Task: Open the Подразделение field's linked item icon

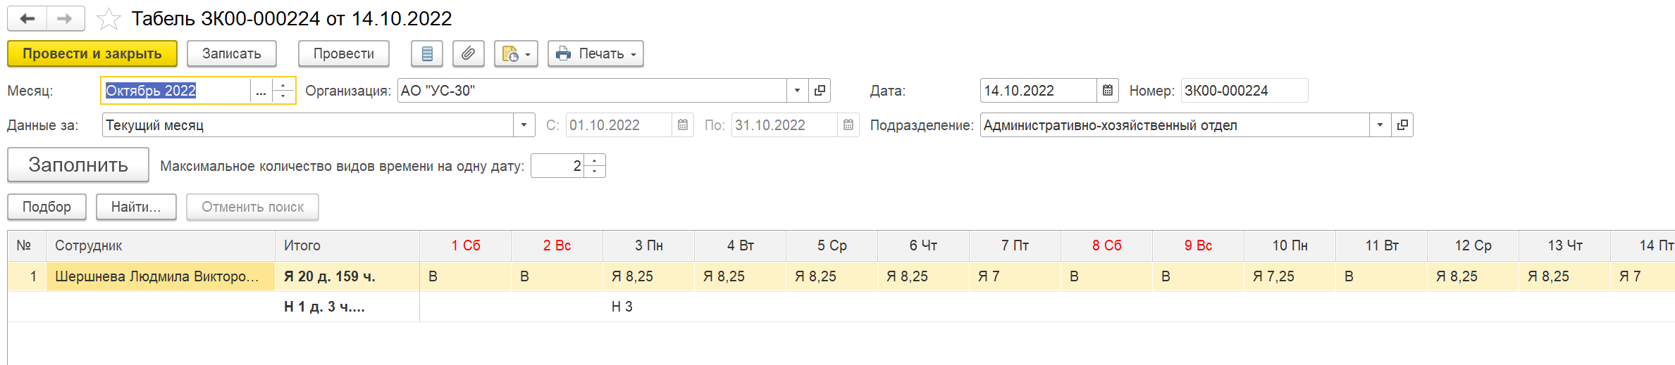Action: pos(1402,125)
